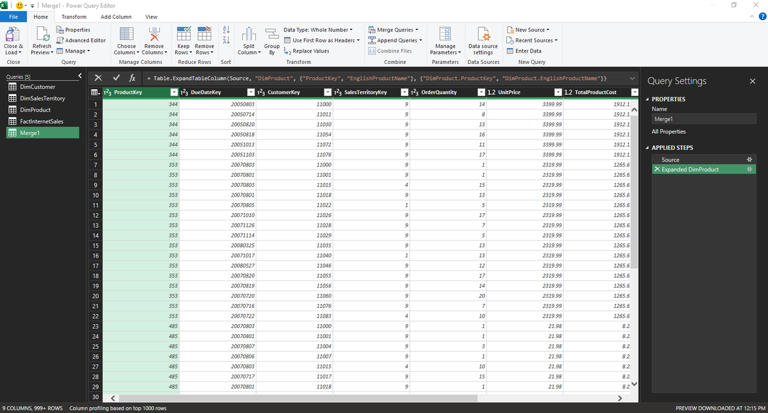The width and height of the screenshot is (768, 413).
Task: Confirm the formula with the checkmark icon
Action: pos(115,78)
